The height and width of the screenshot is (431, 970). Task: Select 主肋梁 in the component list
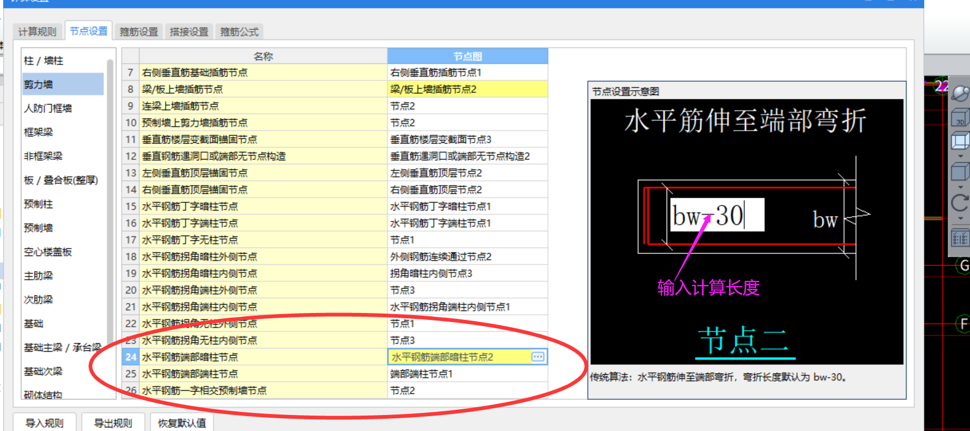(63, 275)
